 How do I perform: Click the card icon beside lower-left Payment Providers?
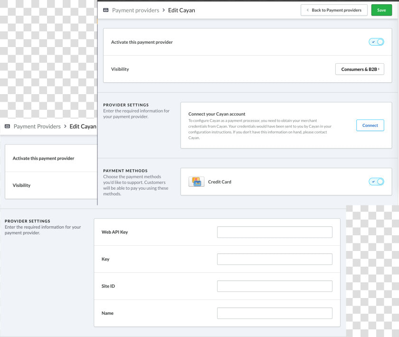coord(8,126)
